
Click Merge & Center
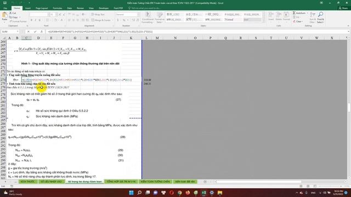pyautogui.click(x=101, y=20)
